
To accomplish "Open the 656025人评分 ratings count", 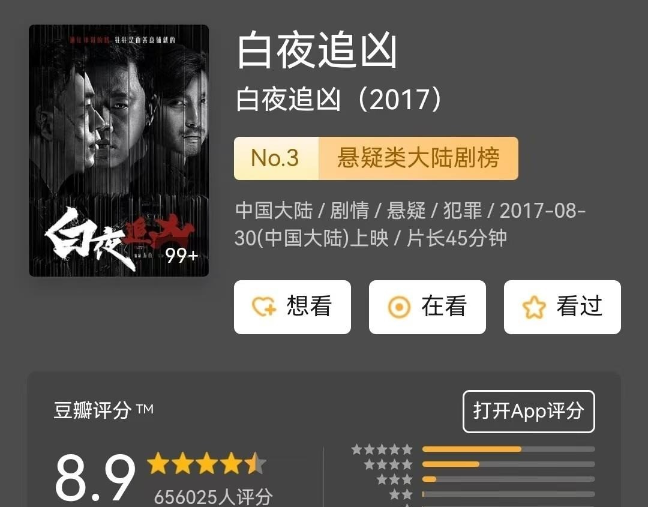I will click(213, 496).
